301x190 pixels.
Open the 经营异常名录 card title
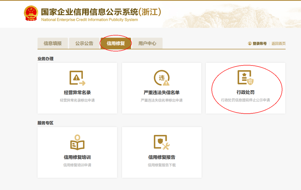tap(77, 93)
